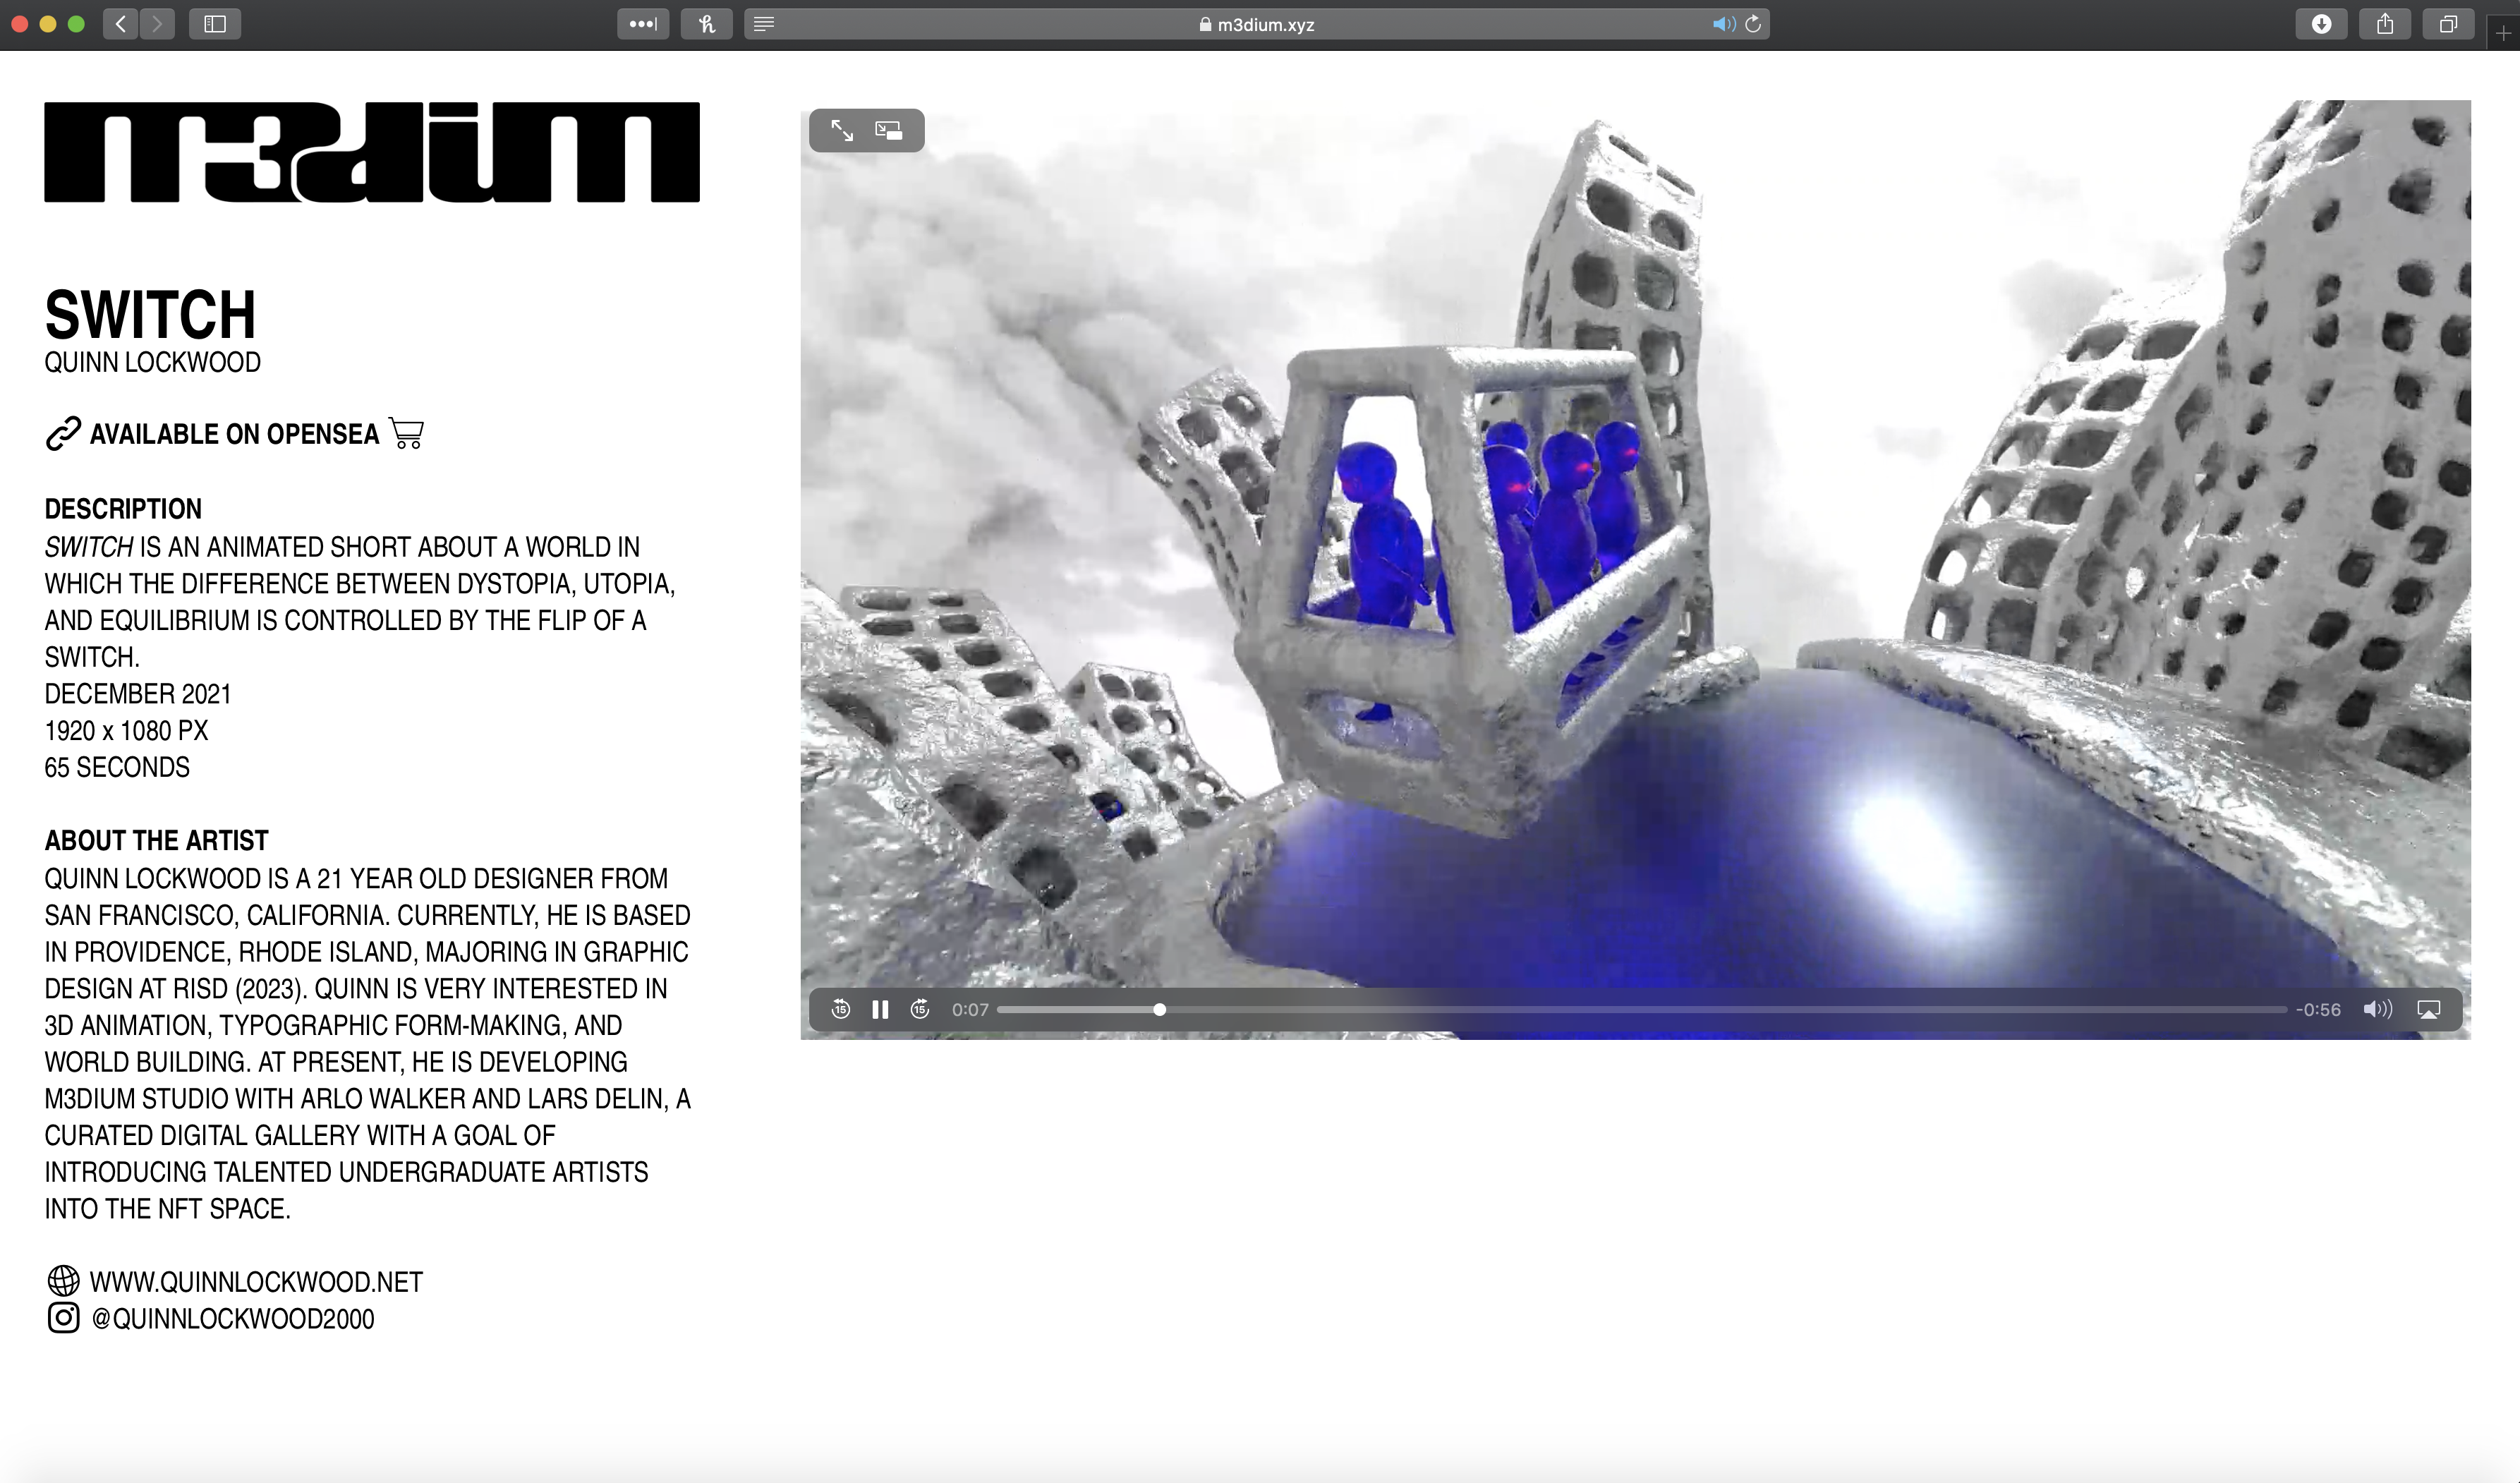Open AirPlay options in video player
This screenshot has height=1483, width=2520.
[x=2429, y=1009]
